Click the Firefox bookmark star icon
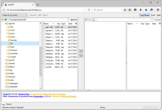162x110 pixels. tap(125, 10)
